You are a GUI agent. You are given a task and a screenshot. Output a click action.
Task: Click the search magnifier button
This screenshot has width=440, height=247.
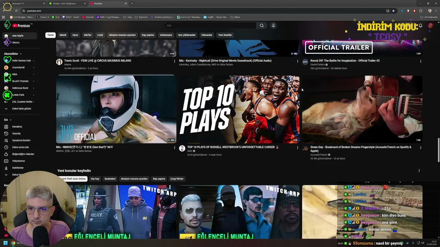pos(262,25)
